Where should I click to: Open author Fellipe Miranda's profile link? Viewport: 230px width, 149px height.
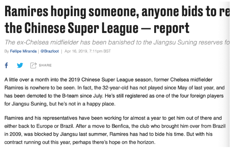23,51
